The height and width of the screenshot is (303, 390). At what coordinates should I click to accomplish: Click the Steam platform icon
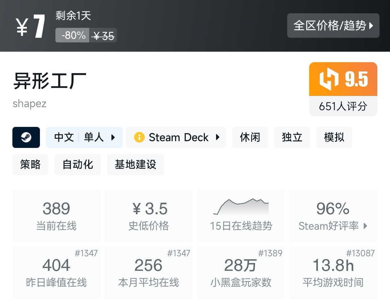26,137
